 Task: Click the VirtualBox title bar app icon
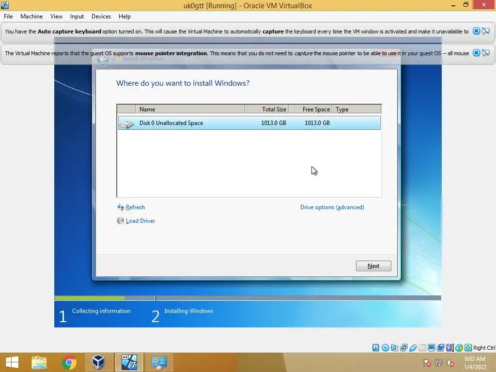[5, 5]
